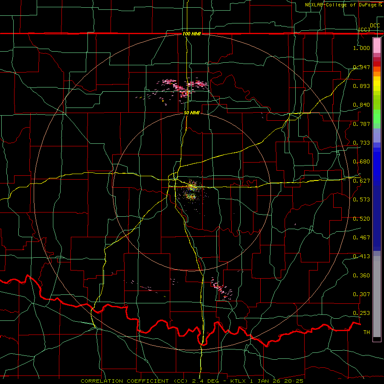This screenshot has width=384, height=384.
Task: Click the 1 JAN 26 date text
Action: (265, 381)
